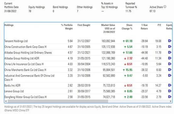Open rating icon for Dongfeng Motor Group
174x114 pixels.
170,97
